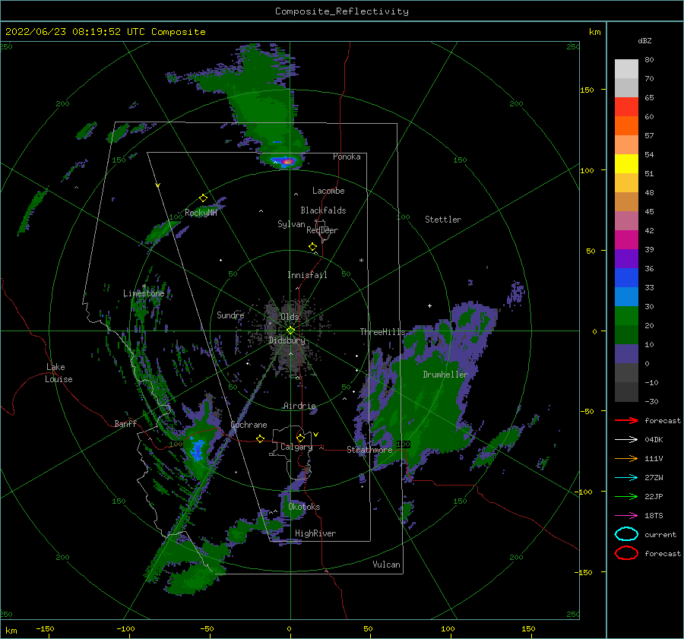Click the 80 dBZ value label
This screenshot has width=684, height=639.
point(649,60)
